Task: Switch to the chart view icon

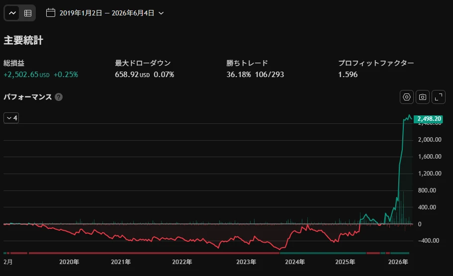Action: click(12, 13)
